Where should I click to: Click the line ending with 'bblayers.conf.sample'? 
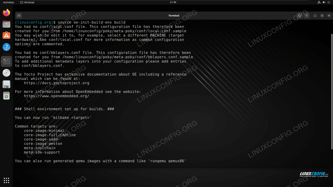(x=104, y=57)
